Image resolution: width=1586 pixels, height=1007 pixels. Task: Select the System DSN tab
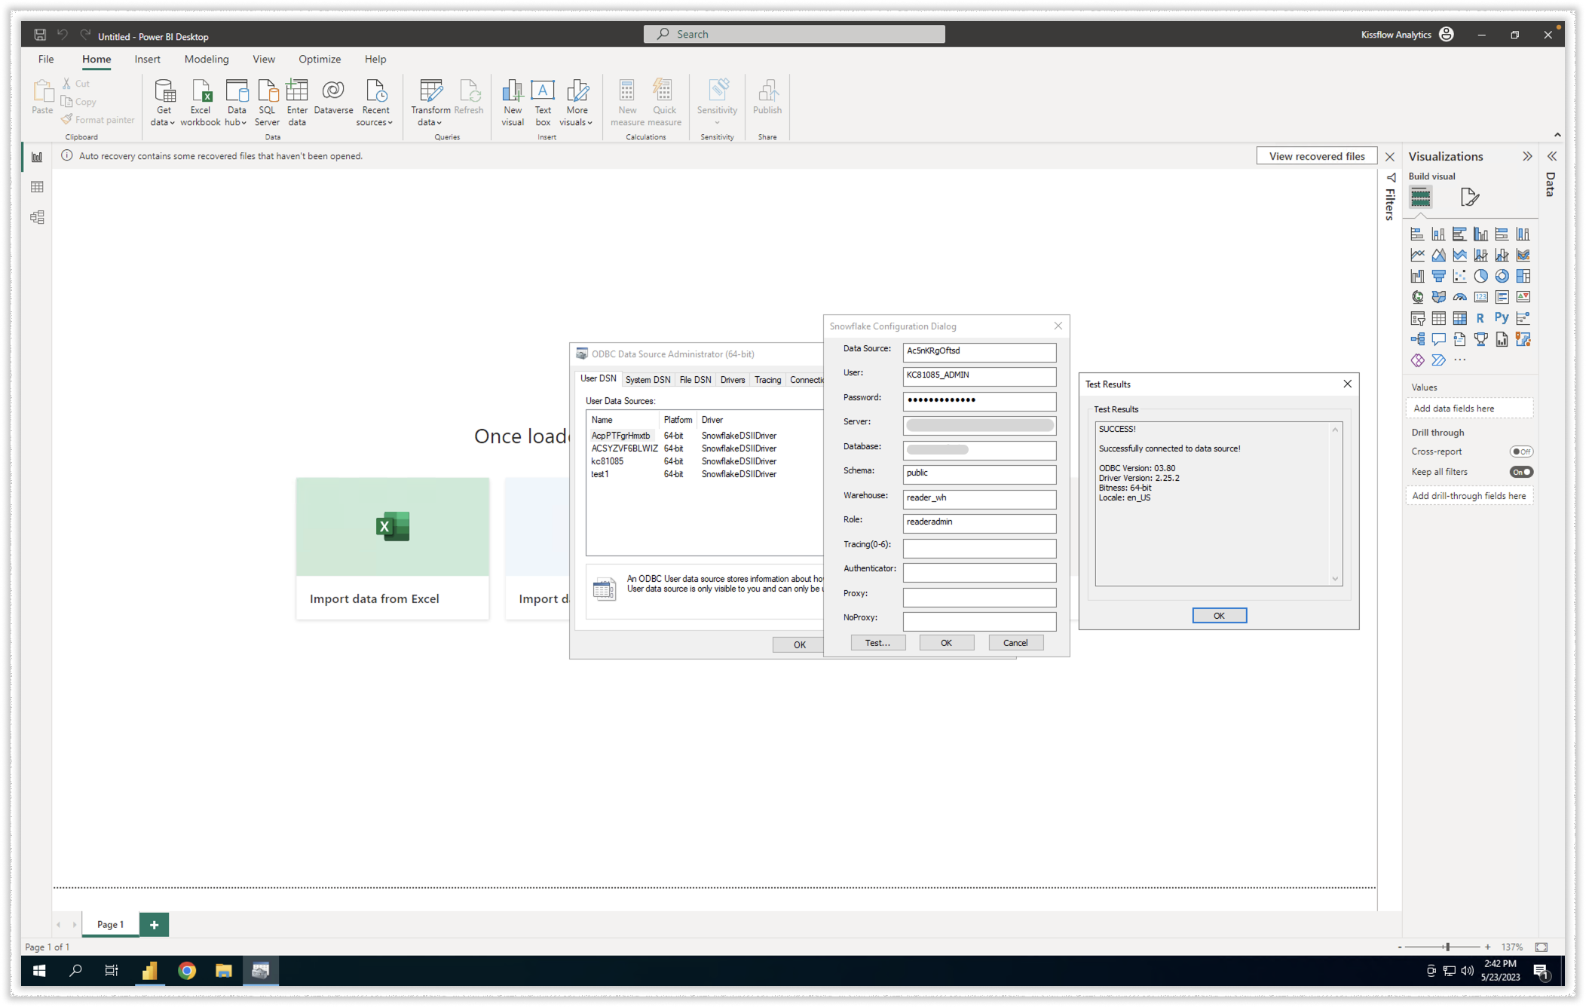tap(648, 380)
